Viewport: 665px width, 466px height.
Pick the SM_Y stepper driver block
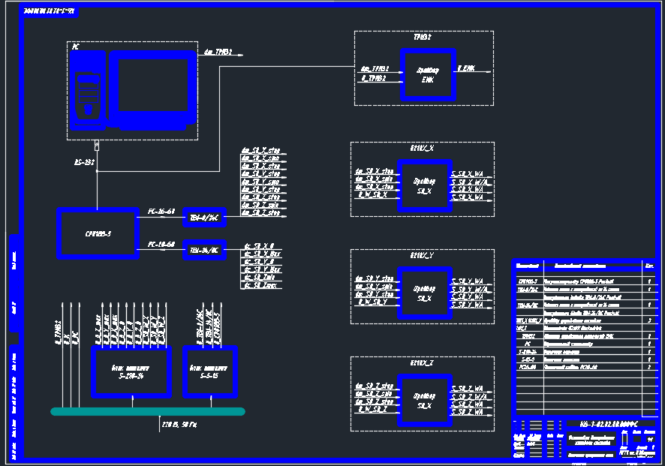point(425,293)
